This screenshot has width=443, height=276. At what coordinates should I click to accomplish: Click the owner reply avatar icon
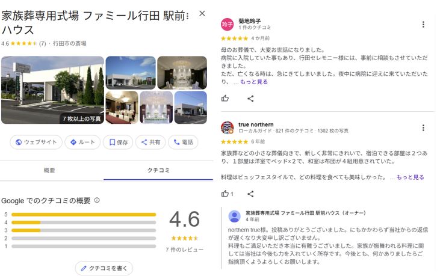235,216
